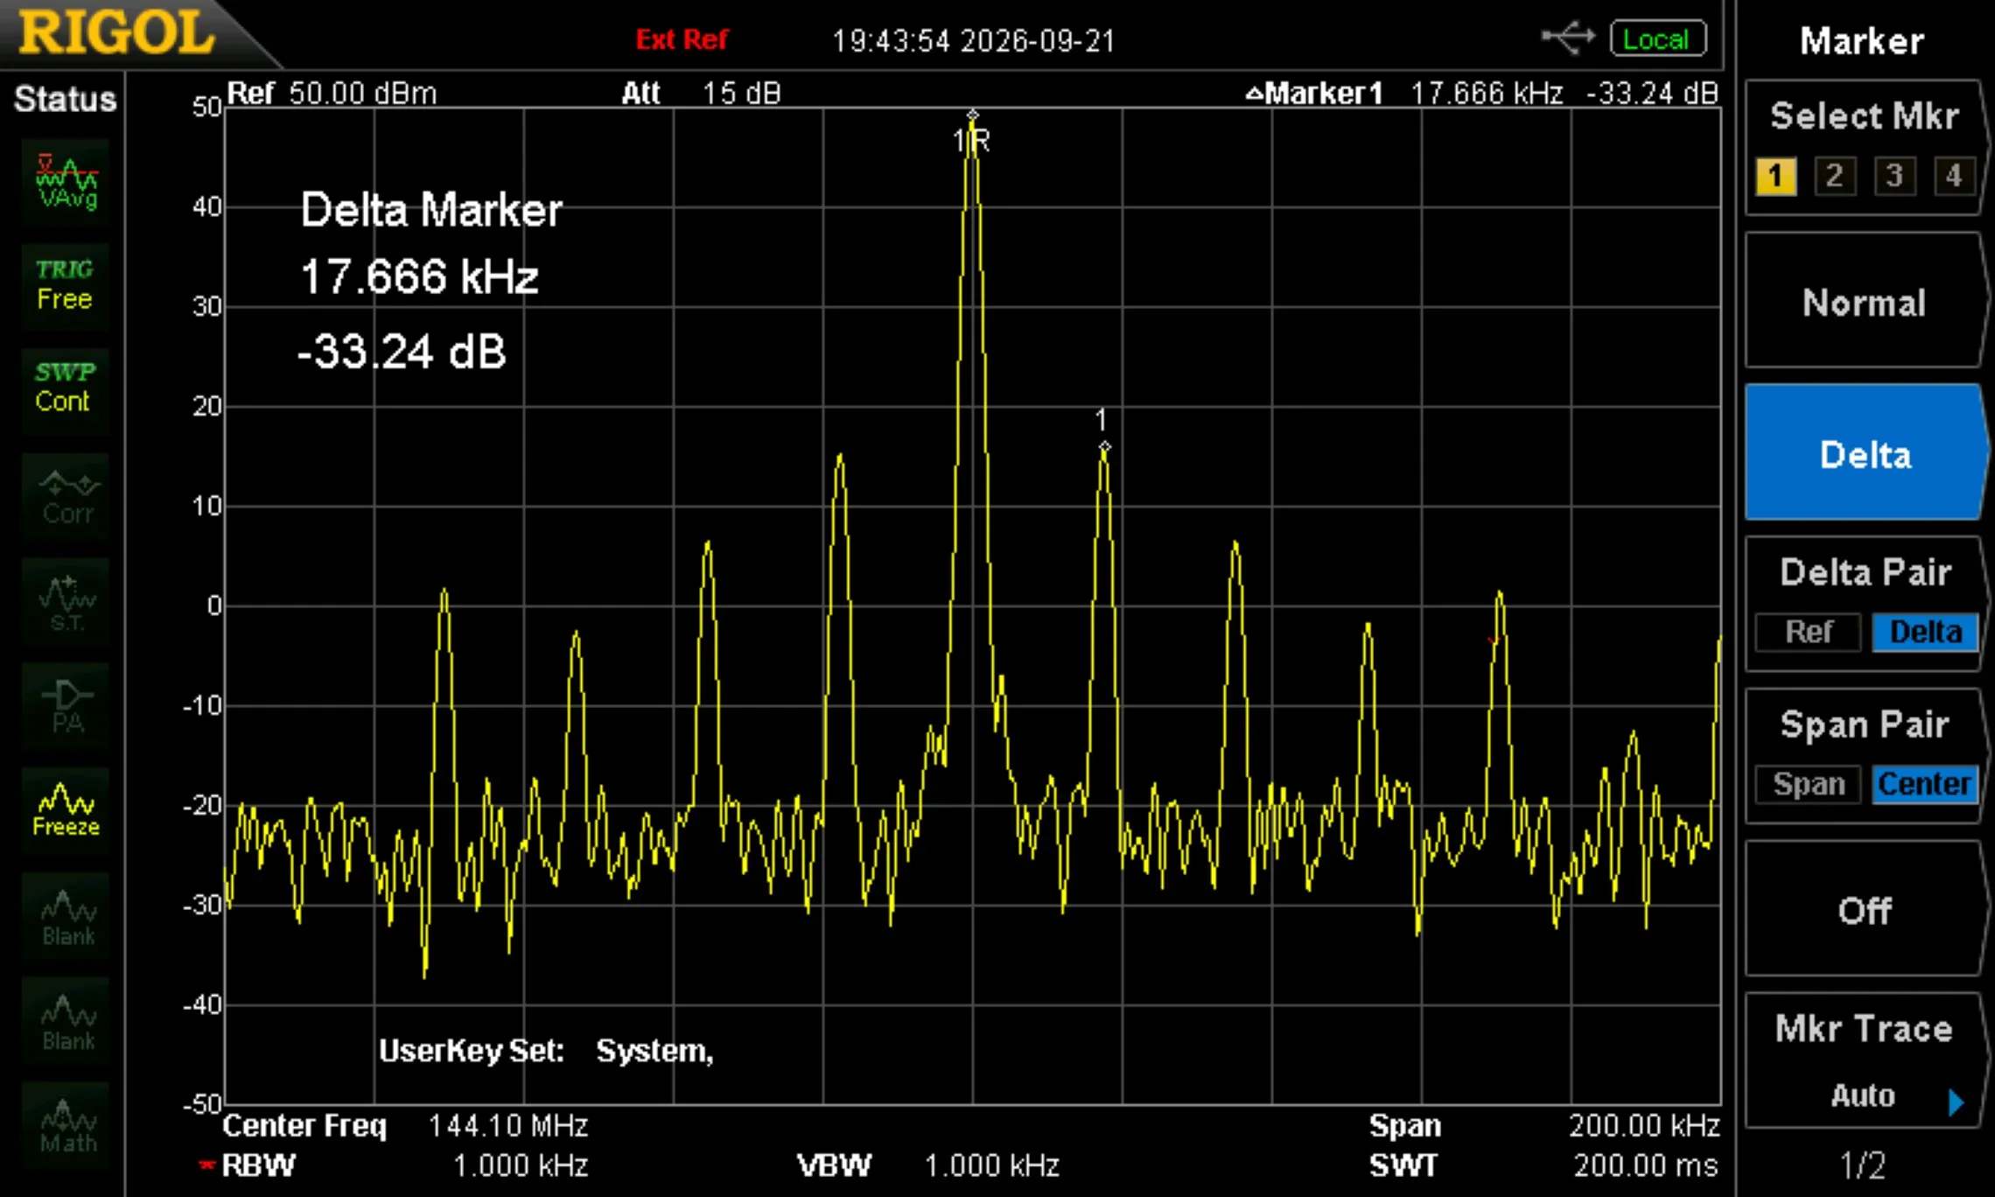Click the SWT 200.00 ms value
The width and height of the screenshot is (1995, 1197).
click(x=1646, y=1165)
